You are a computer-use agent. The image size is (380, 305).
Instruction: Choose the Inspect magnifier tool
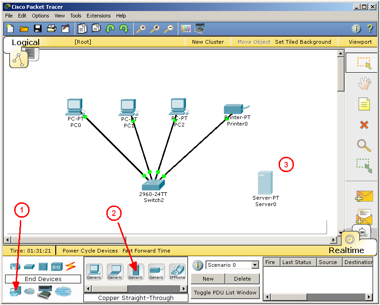[x=364, y=145]
